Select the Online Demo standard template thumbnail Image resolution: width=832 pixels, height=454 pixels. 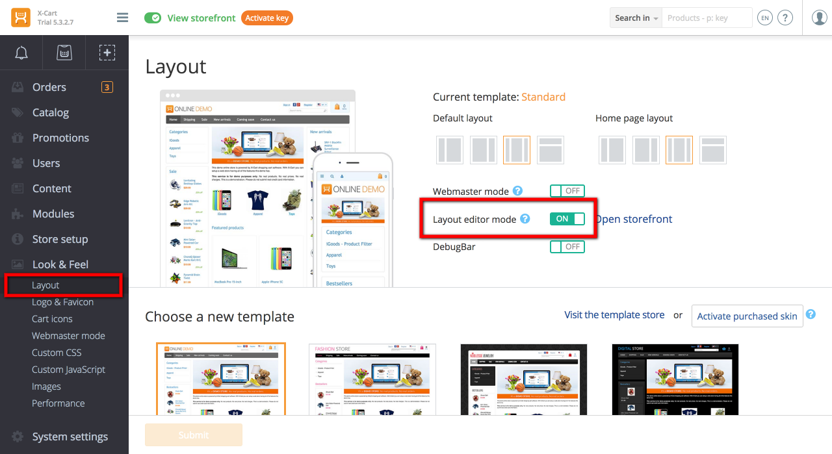pyautogui.click(x=221, y=379)
